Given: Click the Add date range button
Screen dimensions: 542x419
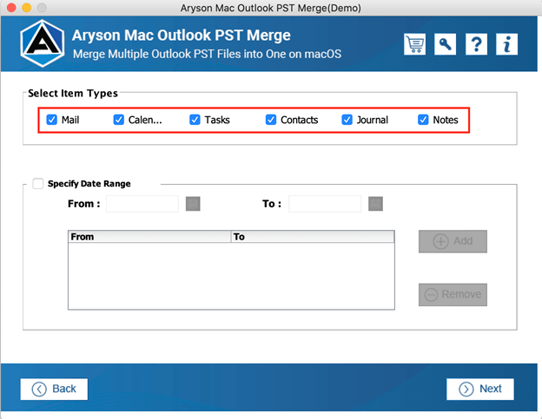Looking at the screenshot, I should point(453,241).
